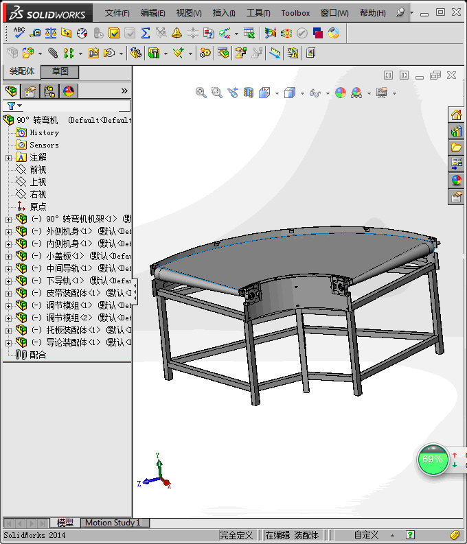Expand the hidden manager tabs chevron
Screen dimensions: 467x544
click(x=124, y=91)
